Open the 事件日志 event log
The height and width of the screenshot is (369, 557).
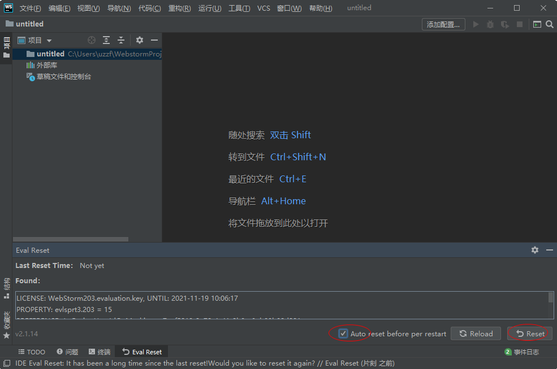coord(521,352)
